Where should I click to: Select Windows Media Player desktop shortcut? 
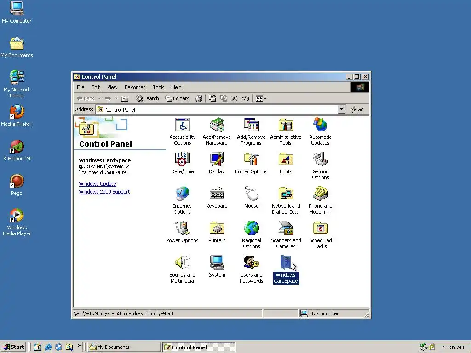(x=17, y=222)
